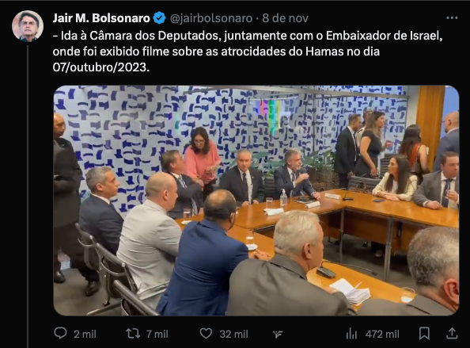Click the 7 mil retweets count
The height and width of the screenshot is (348, 470).
157,334
